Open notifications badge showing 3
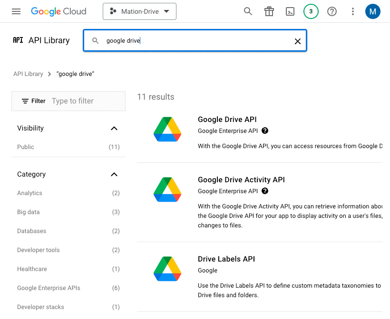The image size is (390, 319). [311, 11]
